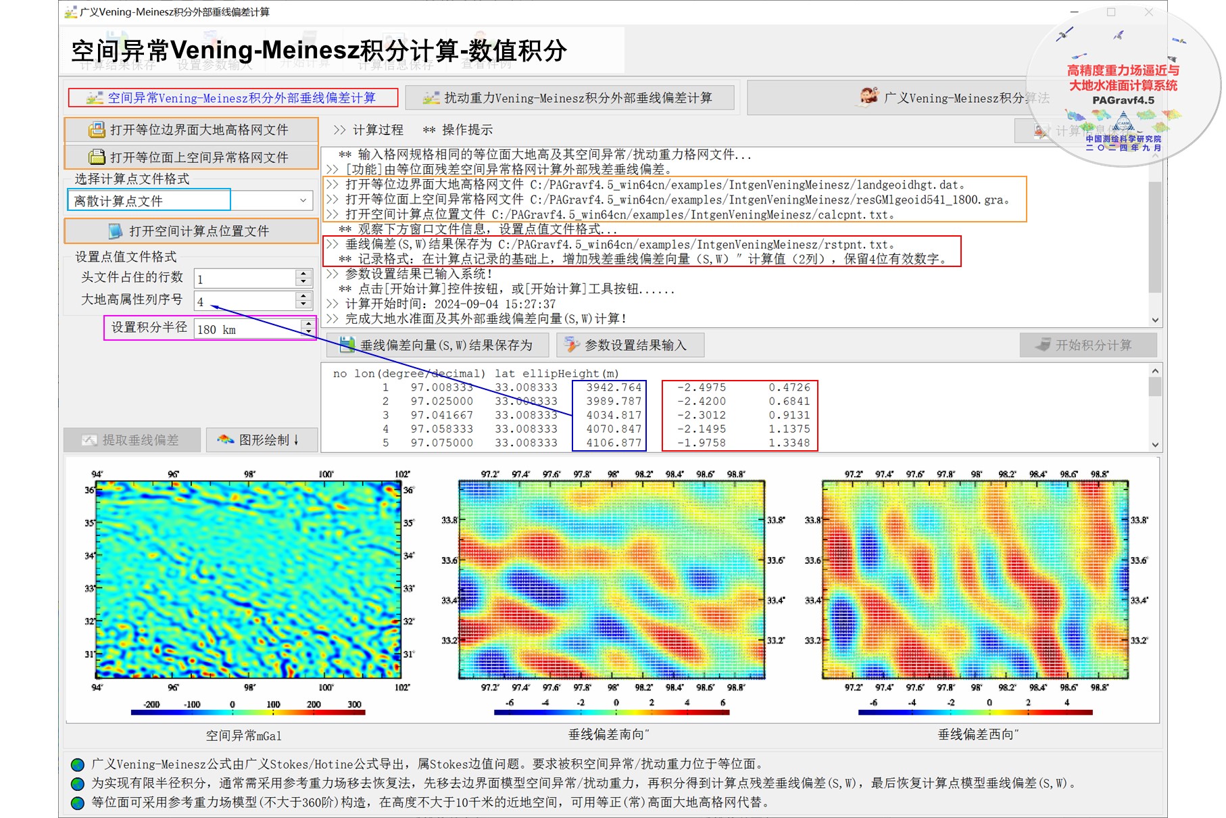1226x818 pixels.
Task: Click the 选择计算点文件格式 label
Action: pos(132,179)
